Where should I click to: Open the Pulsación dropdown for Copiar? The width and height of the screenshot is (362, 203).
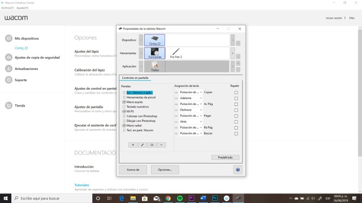tap(191, 92)
